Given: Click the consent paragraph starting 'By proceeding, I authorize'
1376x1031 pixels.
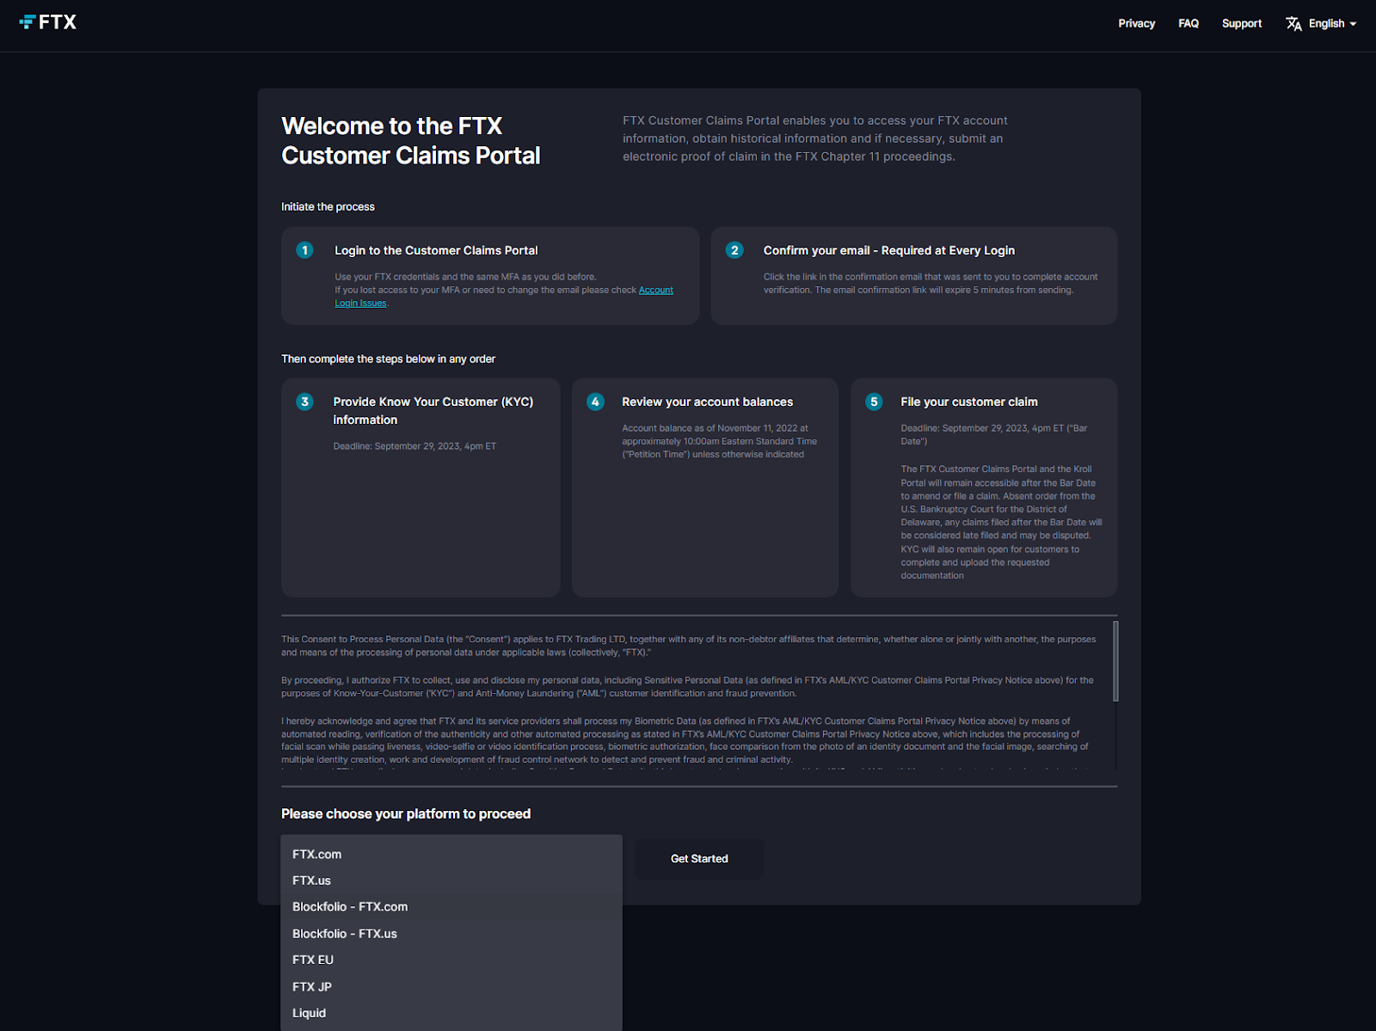Looking at the screenshot, I should pos(688,686).
